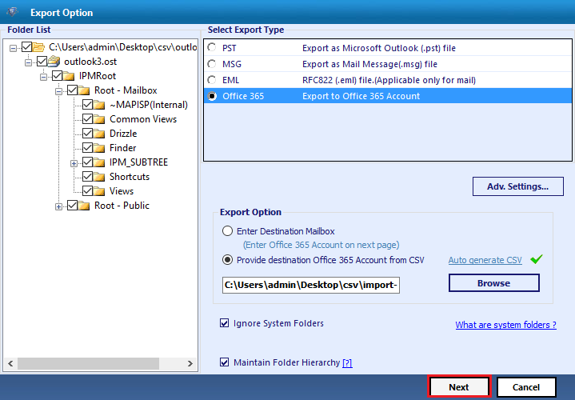Viewport: 575px width, 400px height.
Task: Click the folder list scroll left arrow
Action: click(10, 363)
